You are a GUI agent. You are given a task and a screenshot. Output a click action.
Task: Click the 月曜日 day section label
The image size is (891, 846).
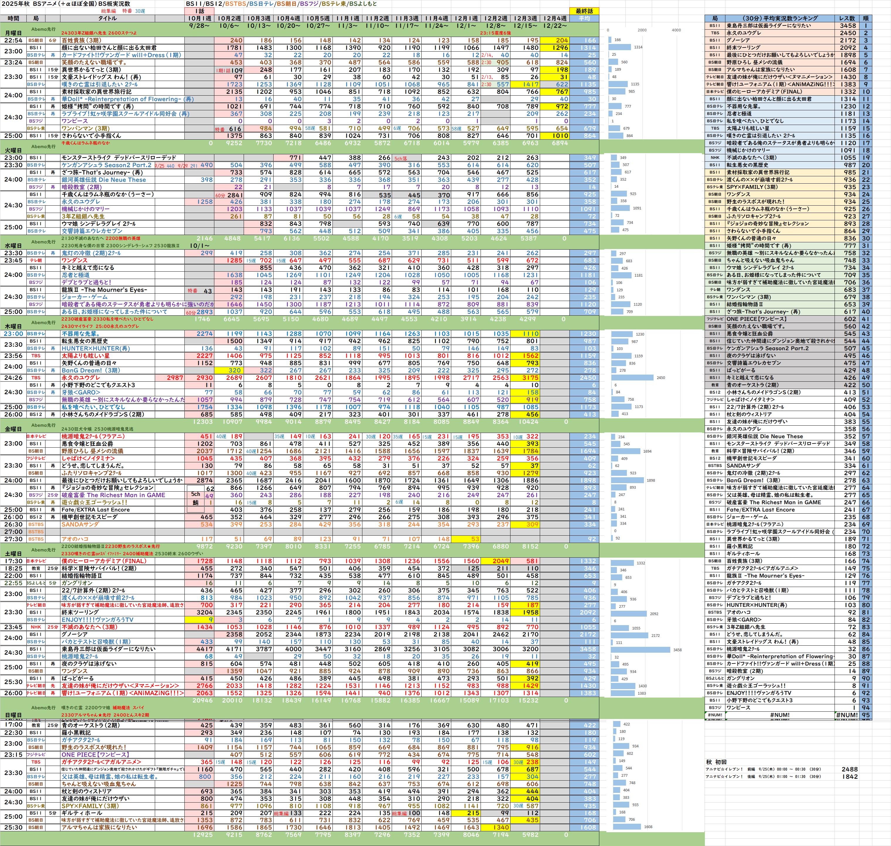tap(13, 33)
